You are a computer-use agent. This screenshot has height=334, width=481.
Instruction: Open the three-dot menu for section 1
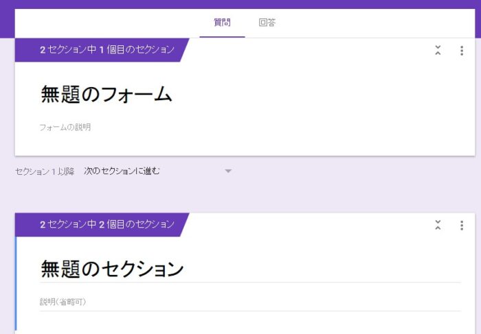click(462, 51)
